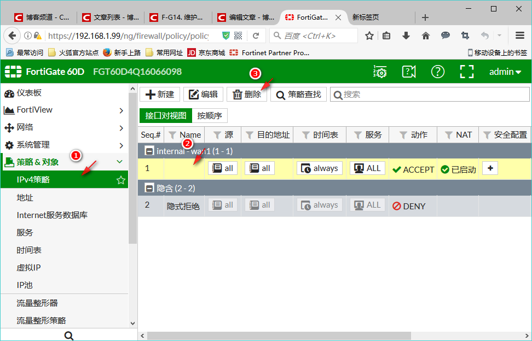532x341 pixels.
Task: Expand the FortiView sidebar menu
Action: coord(122,110)
